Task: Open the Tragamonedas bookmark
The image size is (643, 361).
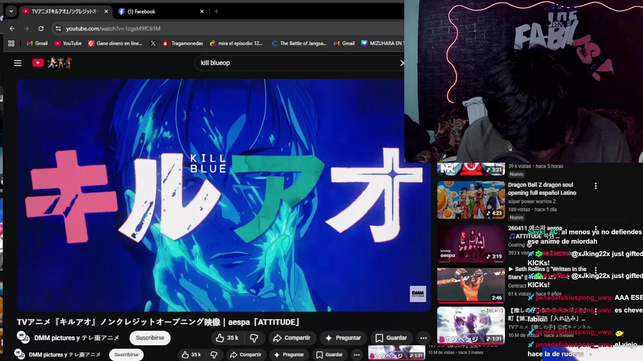Action: pos(183,44)
